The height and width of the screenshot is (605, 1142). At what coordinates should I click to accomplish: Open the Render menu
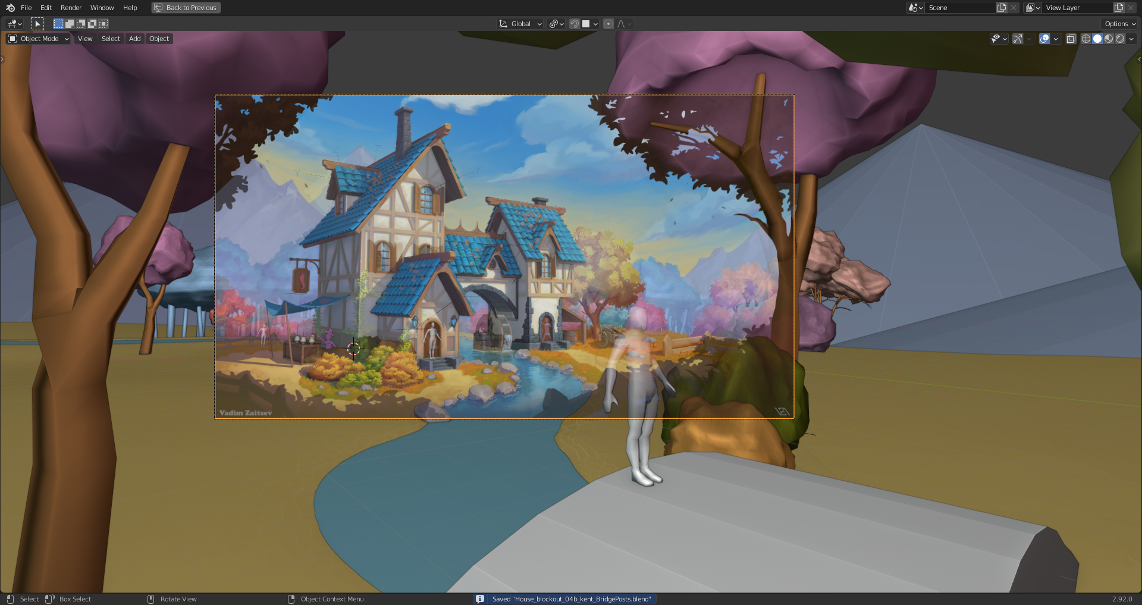click(71, 8)
